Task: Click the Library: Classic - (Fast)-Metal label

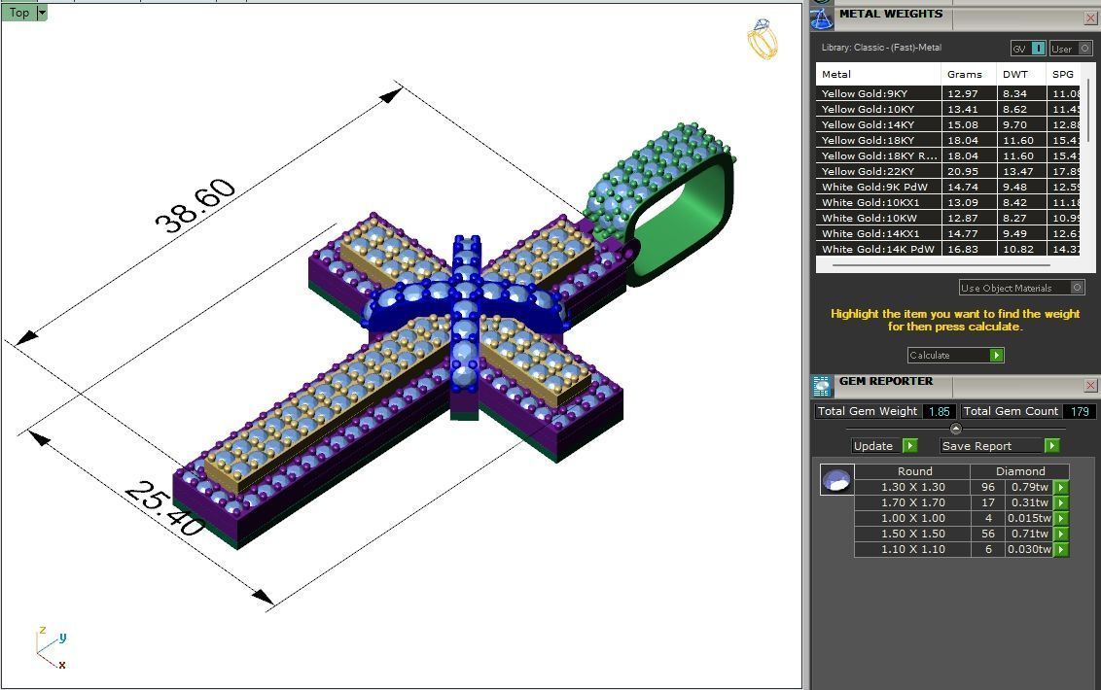Action: (x=881, y=48)
